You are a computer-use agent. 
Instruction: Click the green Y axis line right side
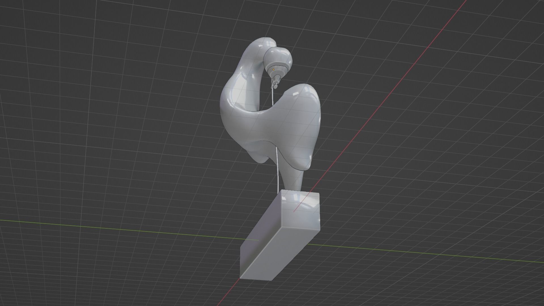pyautogui.click(x=425, y=254)
